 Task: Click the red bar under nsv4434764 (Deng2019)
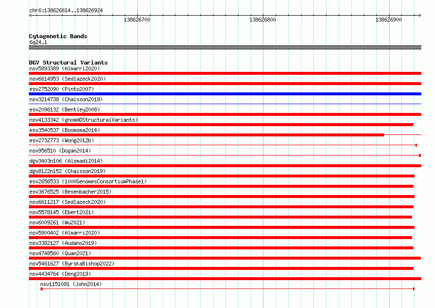[x=225, y=279]
